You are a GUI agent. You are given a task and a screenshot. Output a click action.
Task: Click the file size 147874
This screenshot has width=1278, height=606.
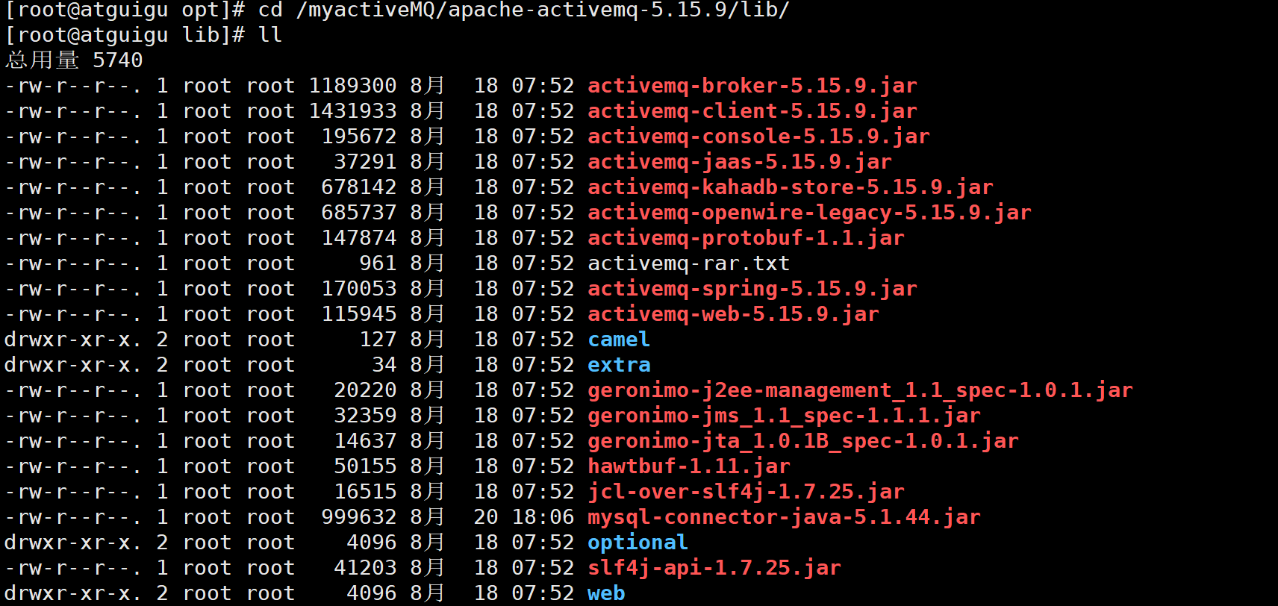pos(359,239)
